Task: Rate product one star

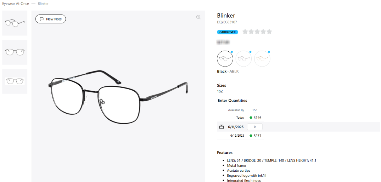Action: click(x=245, y=32)
